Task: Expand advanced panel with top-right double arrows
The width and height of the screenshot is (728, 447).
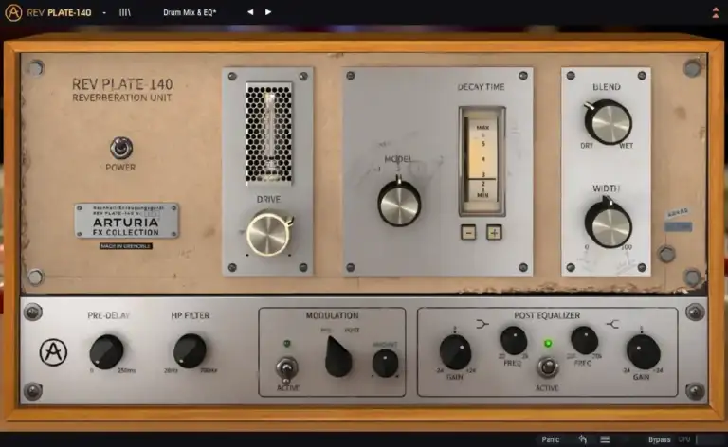Action: point(716,12)
